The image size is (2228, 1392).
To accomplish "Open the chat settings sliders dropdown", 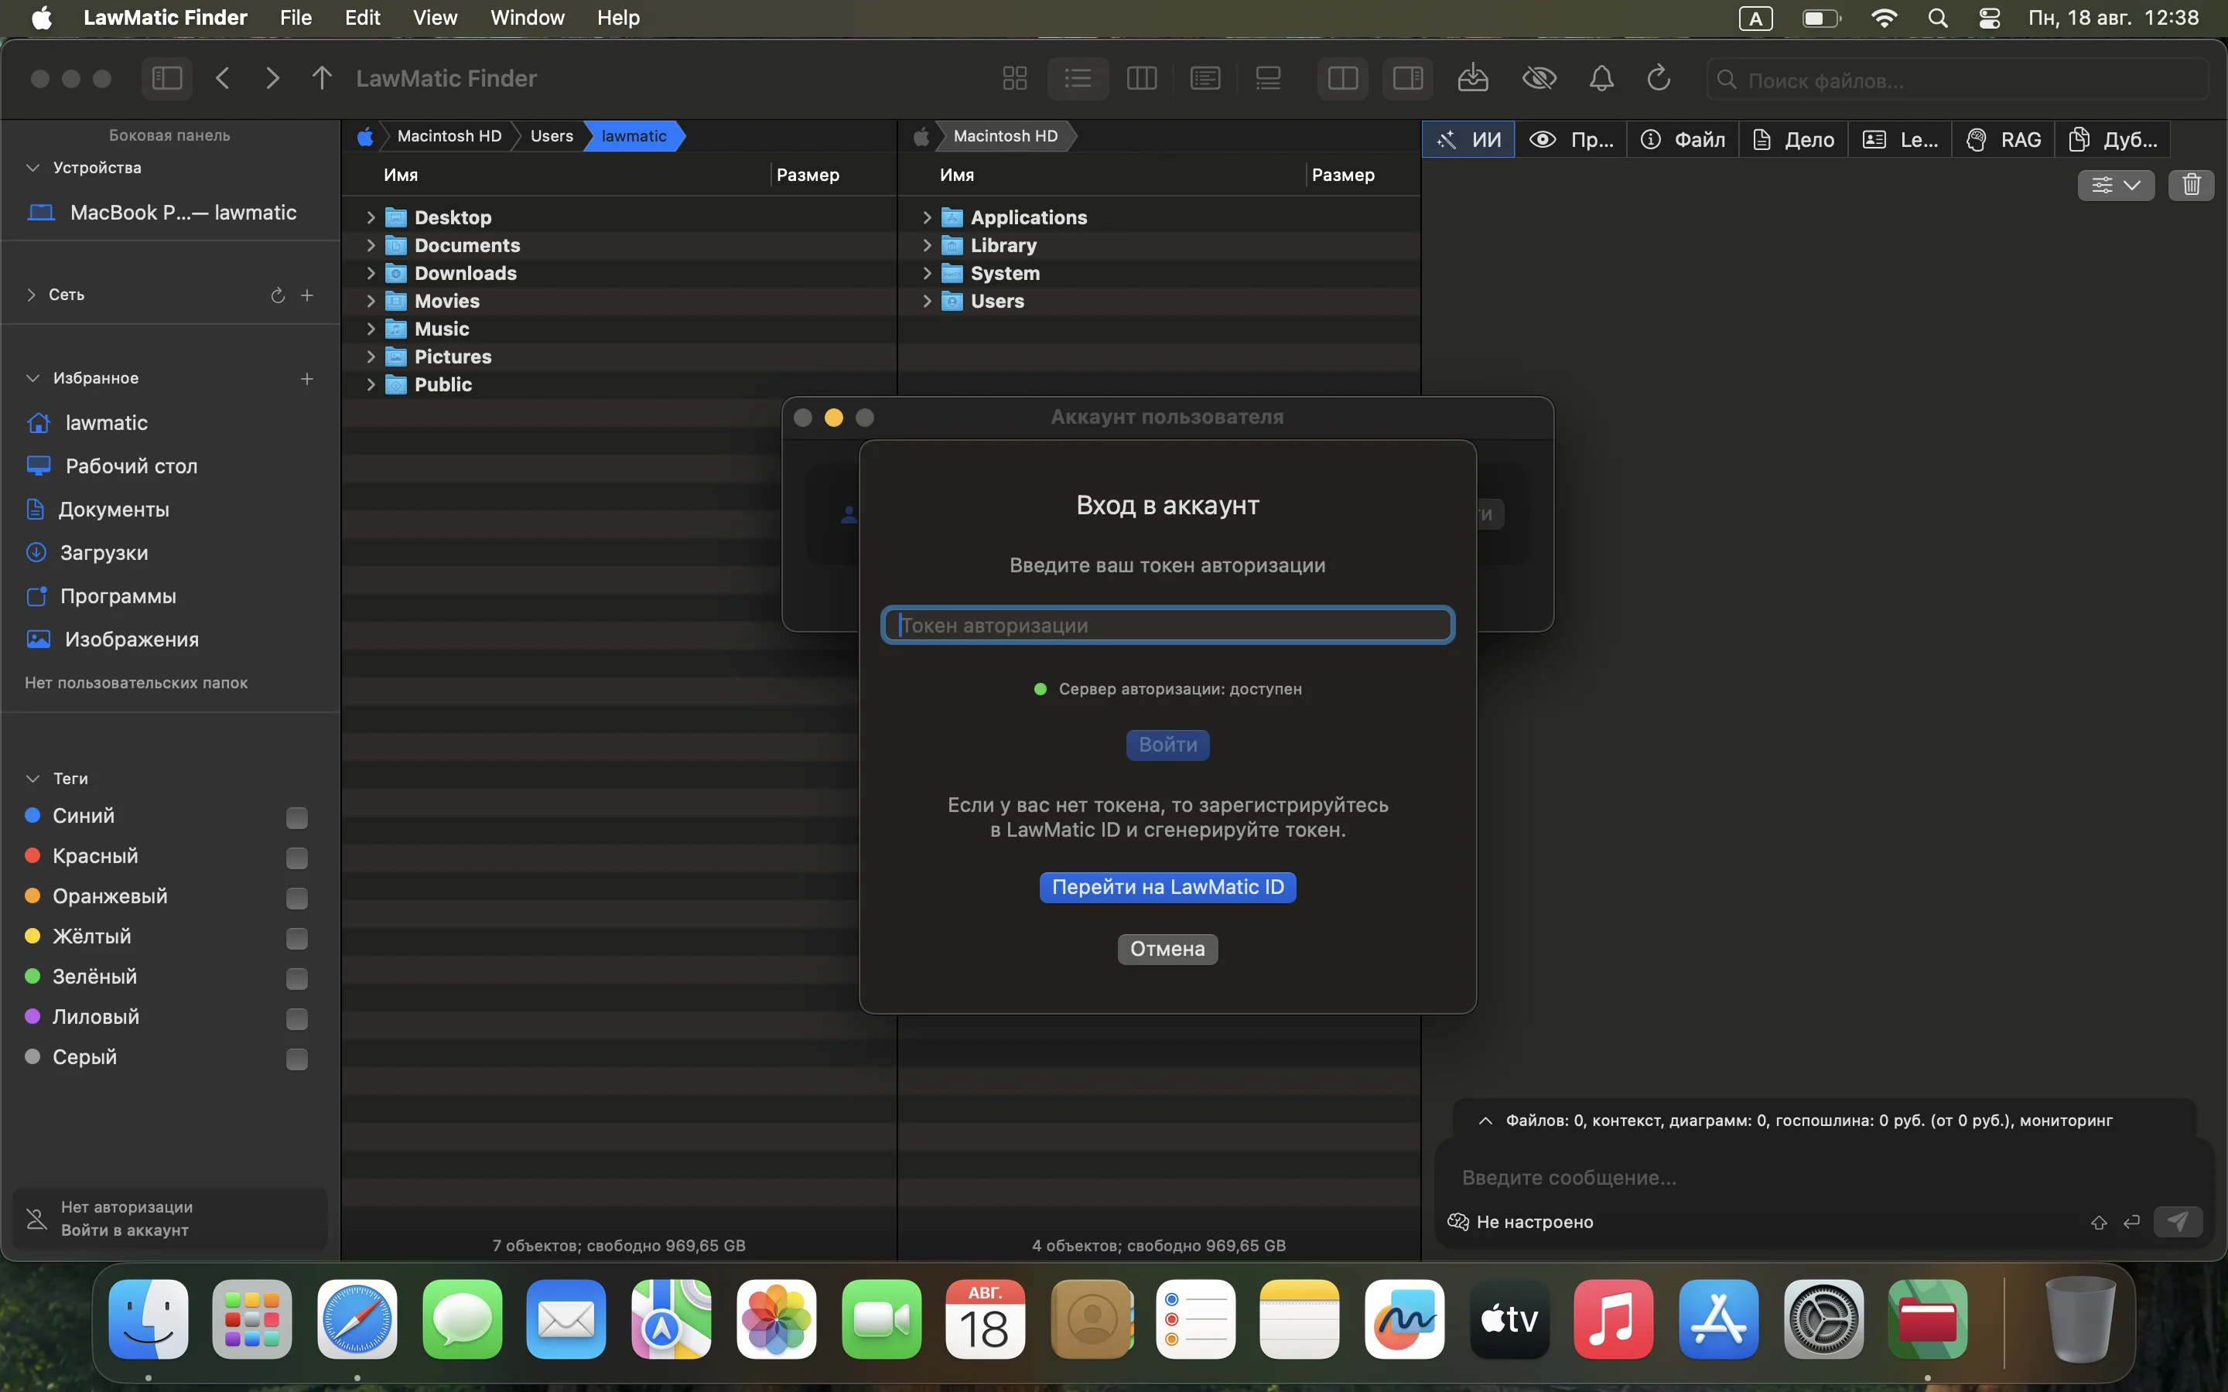I will 2116,185.
